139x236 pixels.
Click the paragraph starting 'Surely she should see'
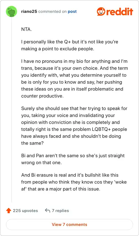click(74, 126)
